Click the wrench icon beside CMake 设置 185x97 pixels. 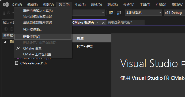coord(18,48)
